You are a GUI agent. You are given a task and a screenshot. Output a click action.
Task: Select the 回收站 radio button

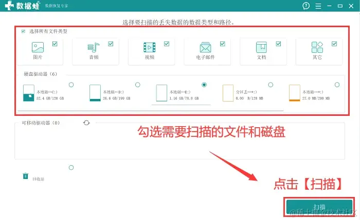coord(71,168)
